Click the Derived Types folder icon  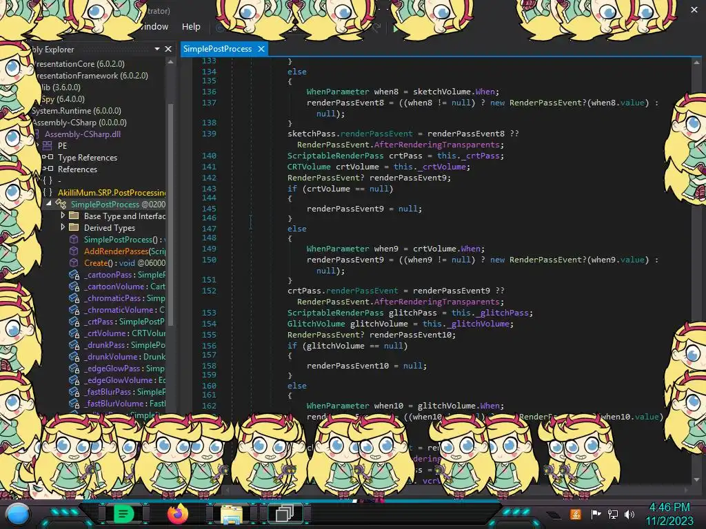pyautogui.click(x=74, y=227)
